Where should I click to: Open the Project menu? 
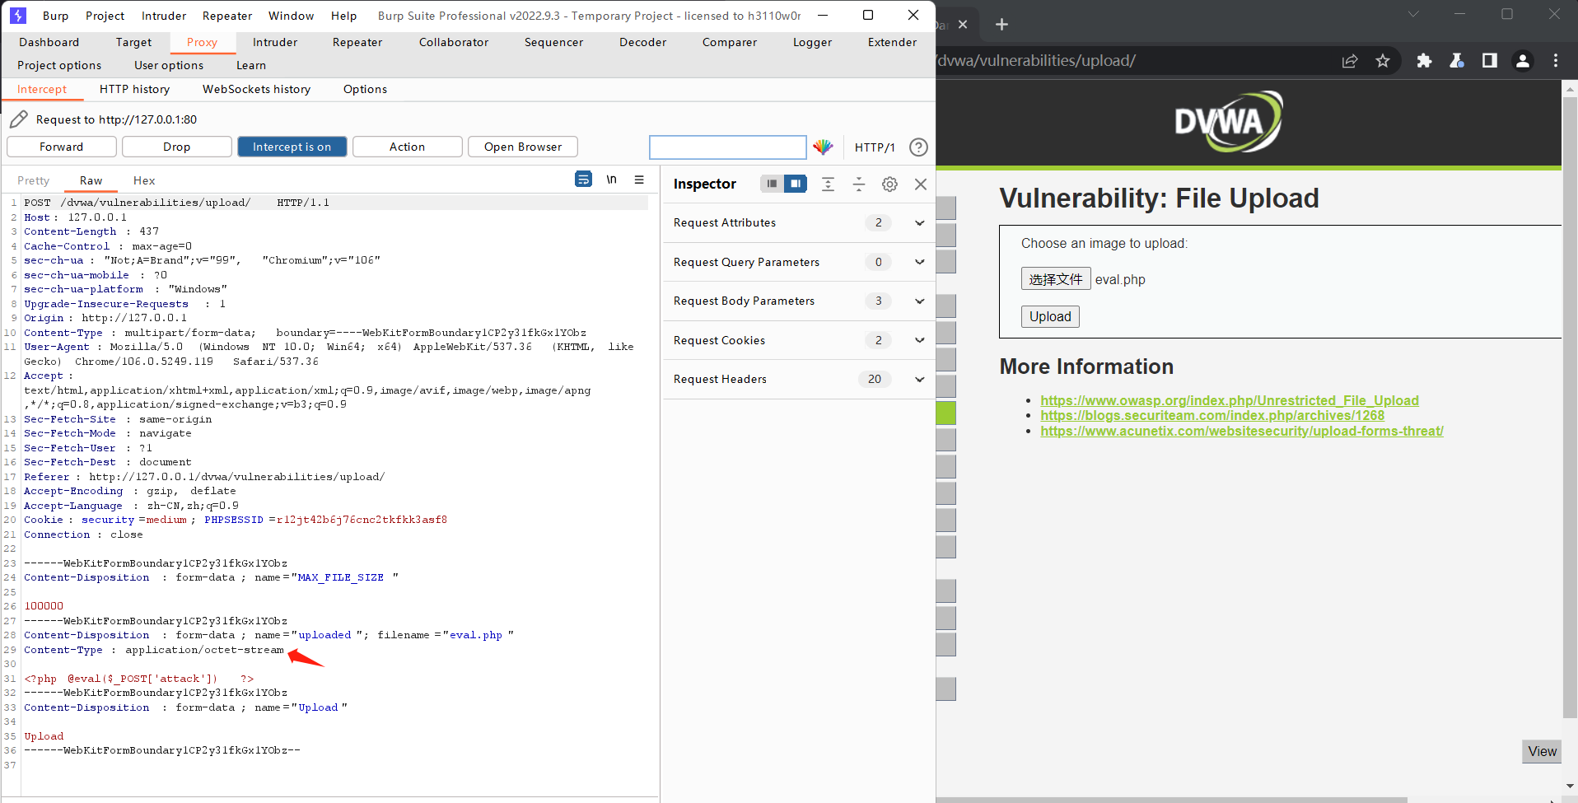(x=105, y=16)
